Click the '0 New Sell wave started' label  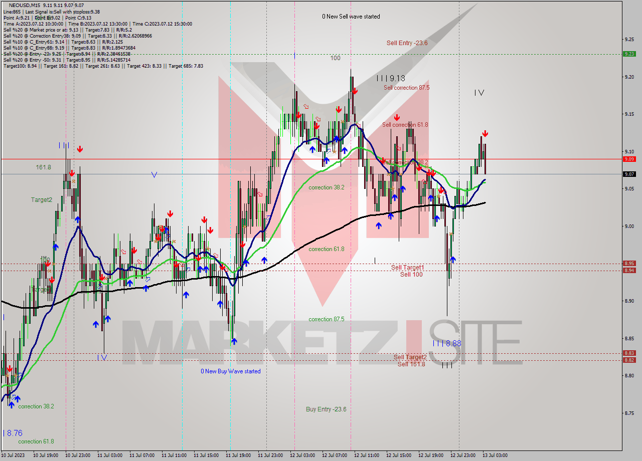(351, 17)
